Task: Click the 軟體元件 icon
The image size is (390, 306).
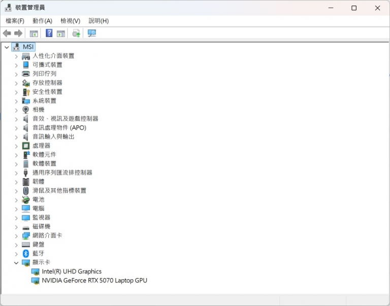Action: tap(26, 155)
